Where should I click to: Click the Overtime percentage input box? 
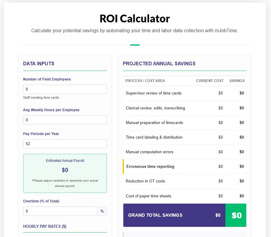pos(60,211)
